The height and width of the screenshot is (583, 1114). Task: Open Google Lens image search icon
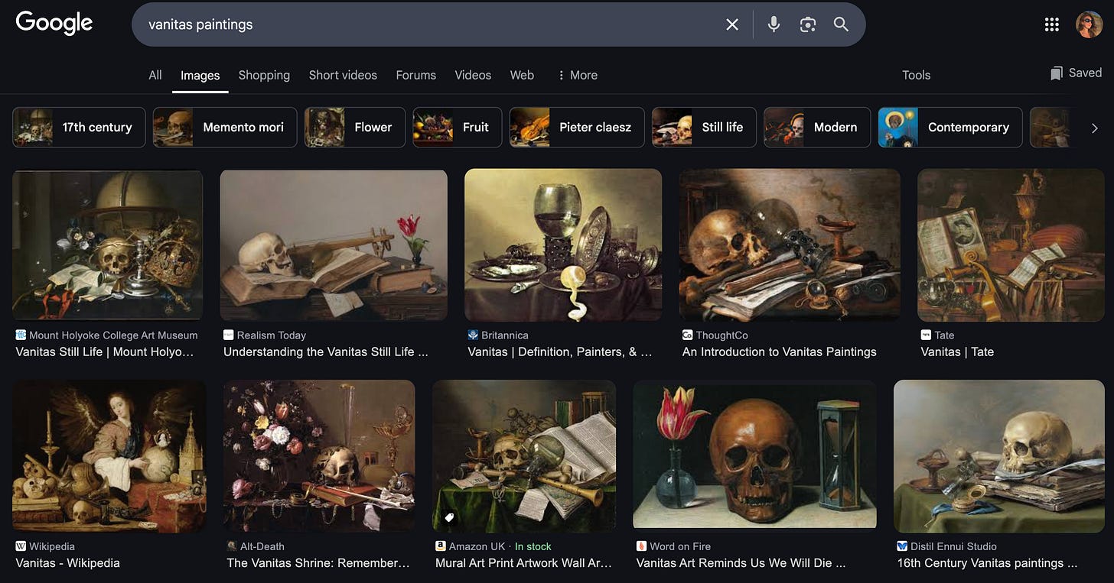point(807,24)
